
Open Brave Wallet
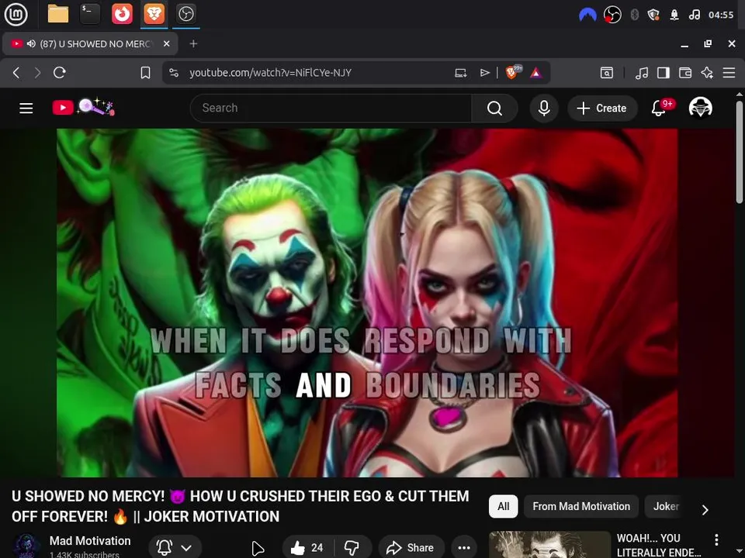tap(685, 73)
